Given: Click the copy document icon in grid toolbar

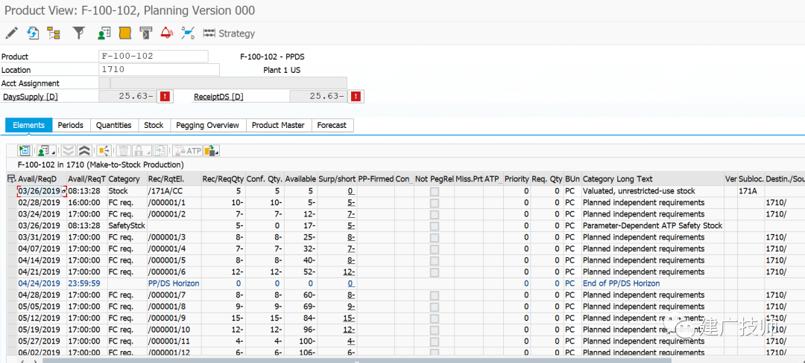Looking at the screenshot, I should [x=161, y=150].
